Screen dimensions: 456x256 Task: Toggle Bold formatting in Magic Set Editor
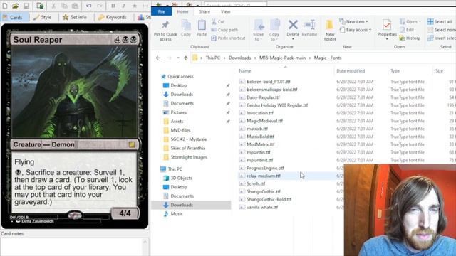tap(113, 6)
